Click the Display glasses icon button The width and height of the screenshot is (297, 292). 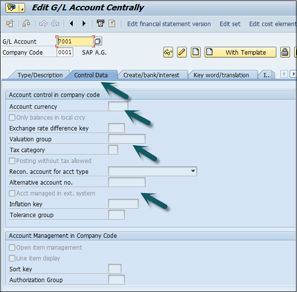pyautogui.click(x=168, y=53)
